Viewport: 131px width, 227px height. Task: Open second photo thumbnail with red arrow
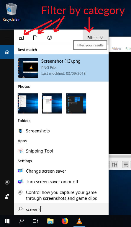pyautogui.click(x=52, y=103)
